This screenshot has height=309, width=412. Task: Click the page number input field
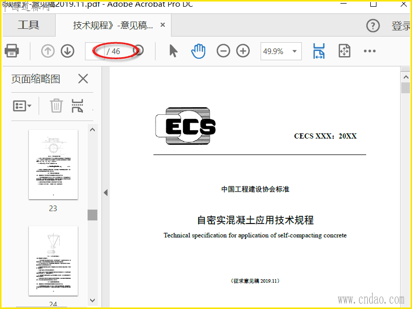pos(95,51)
